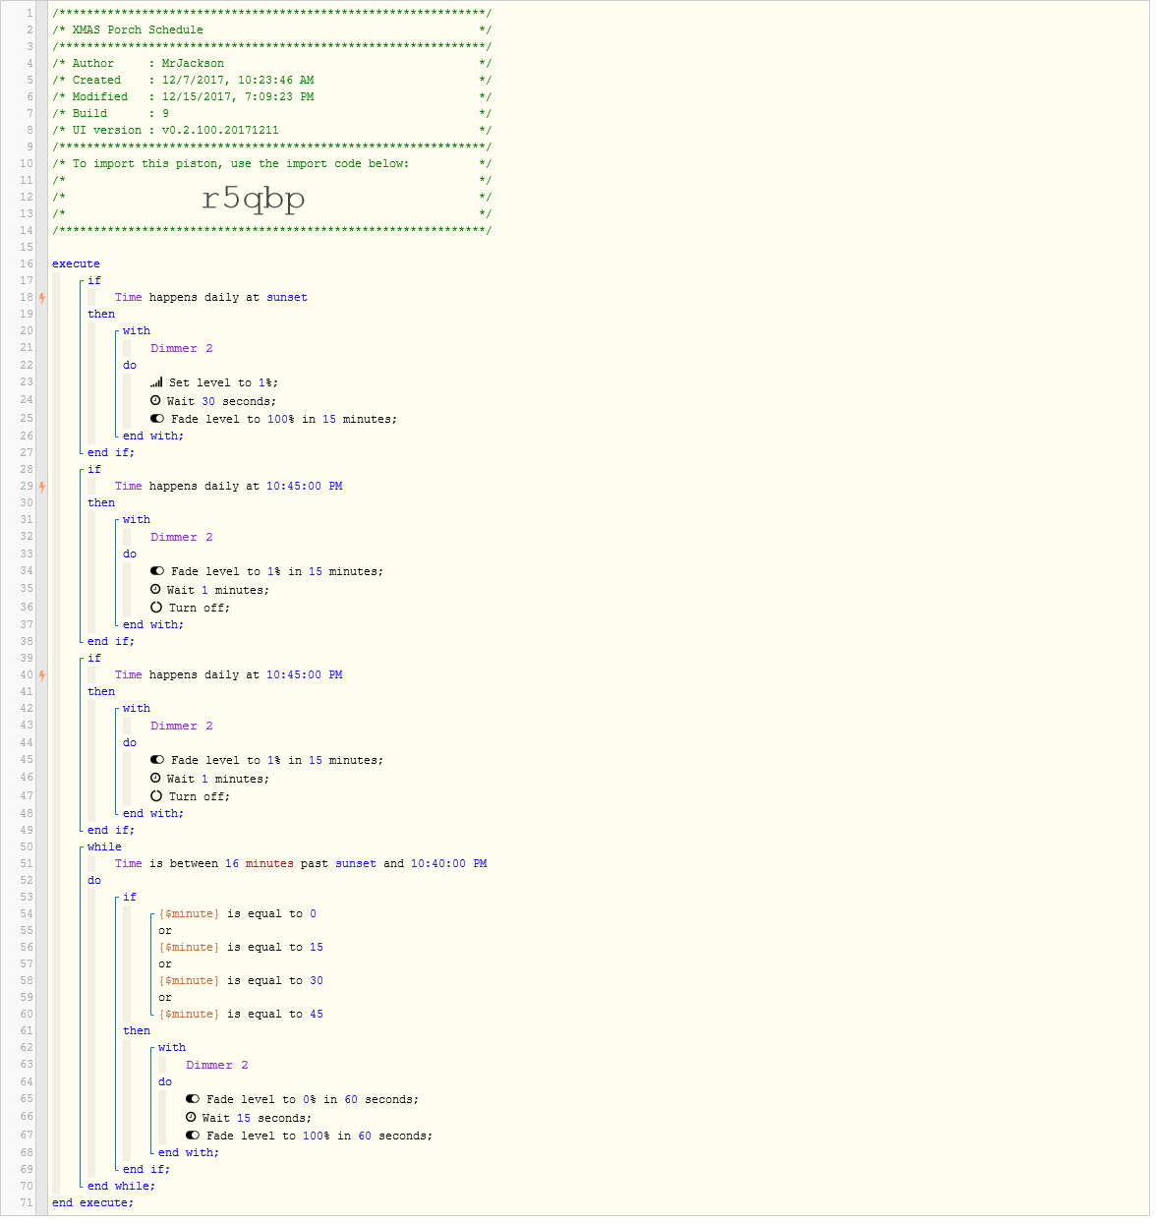Click the fade icon on line 34
Image resolution: width=1158 pixels, height=1224 pixels.
pyautogui.click(x=157, y=570)
